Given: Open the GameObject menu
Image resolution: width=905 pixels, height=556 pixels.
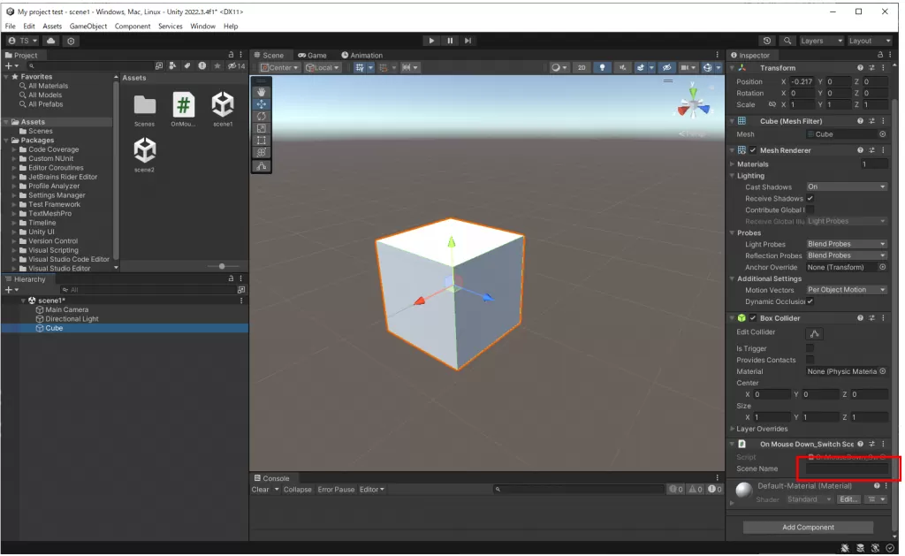Looking at the screenshot, I should coord(88,27).
